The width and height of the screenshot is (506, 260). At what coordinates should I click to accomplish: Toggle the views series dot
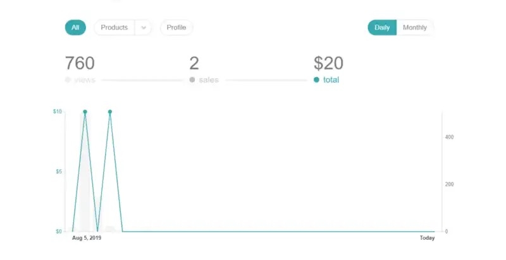coord(68,80)
